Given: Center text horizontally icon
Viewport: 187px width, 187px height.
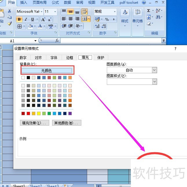Looking at the screenshot, I should pos(71,19).
